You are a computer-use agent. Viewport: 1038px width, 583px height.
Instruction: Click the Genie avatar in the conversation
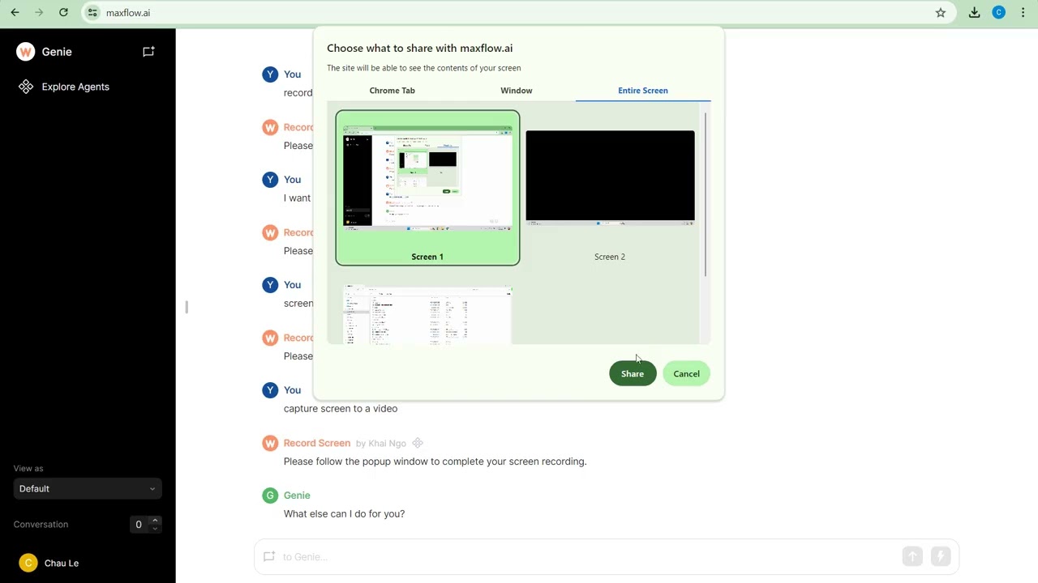coord(270,496)
